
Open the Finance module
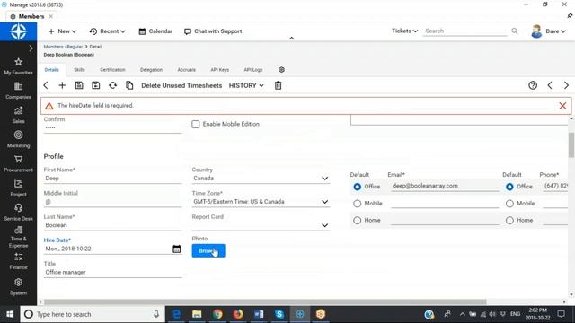click(18, 261)
